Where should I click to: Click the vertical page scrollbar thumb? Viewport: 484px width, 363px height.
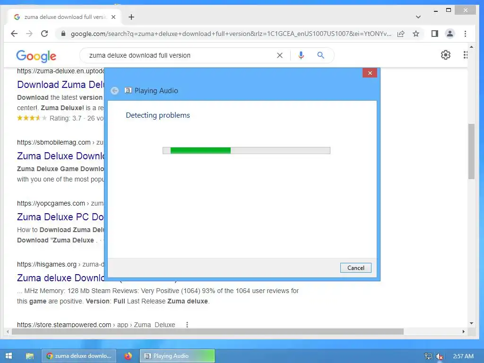pos(471,151)
